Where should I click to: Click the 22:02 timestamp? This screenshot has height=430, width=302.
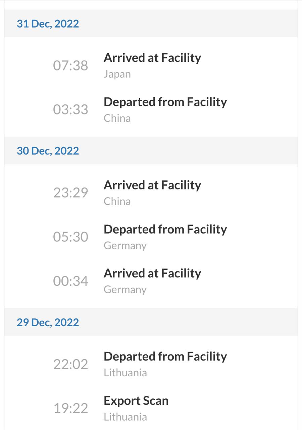(70, 364)
